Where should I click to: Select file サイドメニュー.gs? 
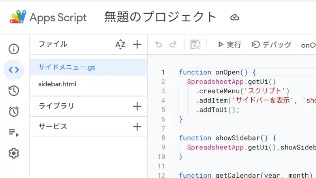[x=88, y=67]
